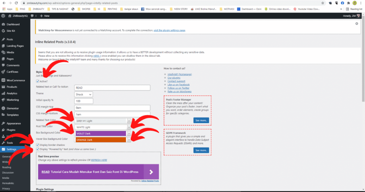This screenshot has width=365, height=192.
Task: Open the Dashboard menu item
Action: [x=13, y=24]
